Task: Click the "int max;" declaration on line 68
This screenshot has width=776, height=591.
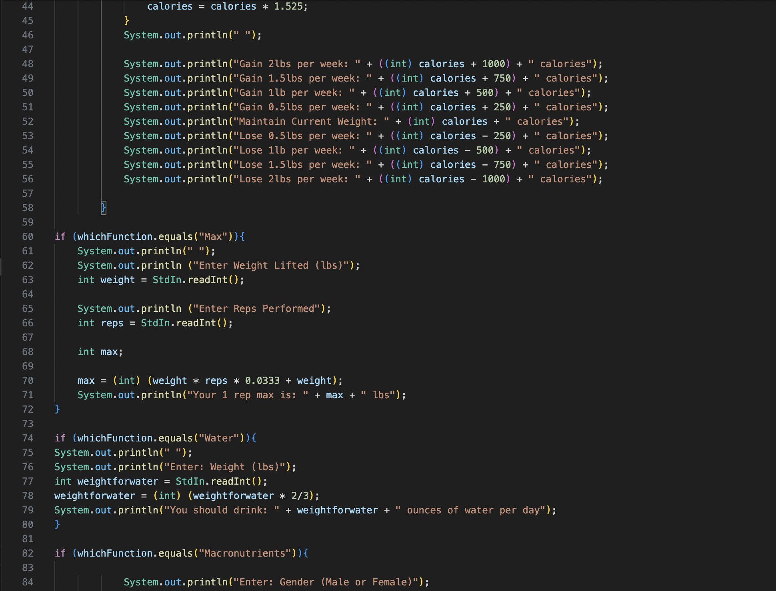Action: click(100, 351)
